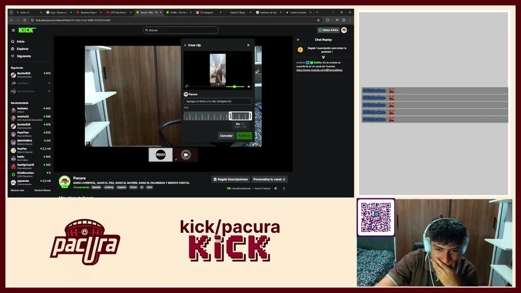Open agusneta recommended channel
The image size is (521, 293).
click(31, 182)
